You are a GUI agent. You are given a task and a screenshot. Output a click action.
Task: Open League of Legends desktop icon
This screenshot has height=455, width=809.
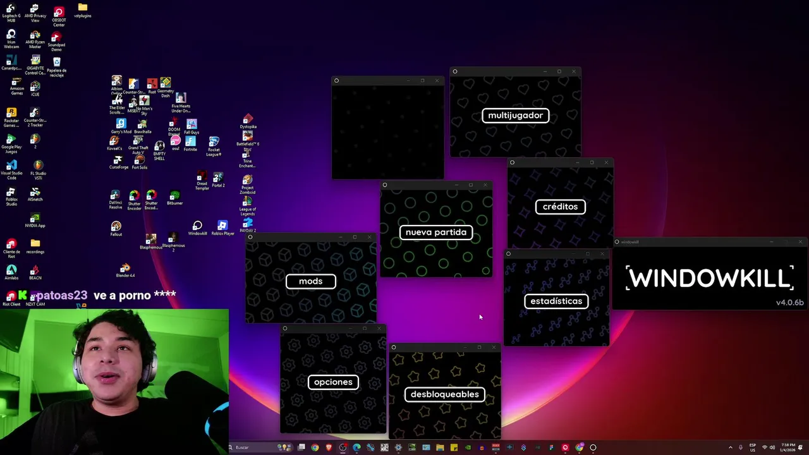click(x=248, y=207)
